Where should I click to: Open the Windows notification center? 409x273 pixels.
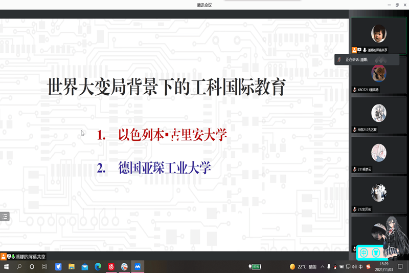(400, 267)
